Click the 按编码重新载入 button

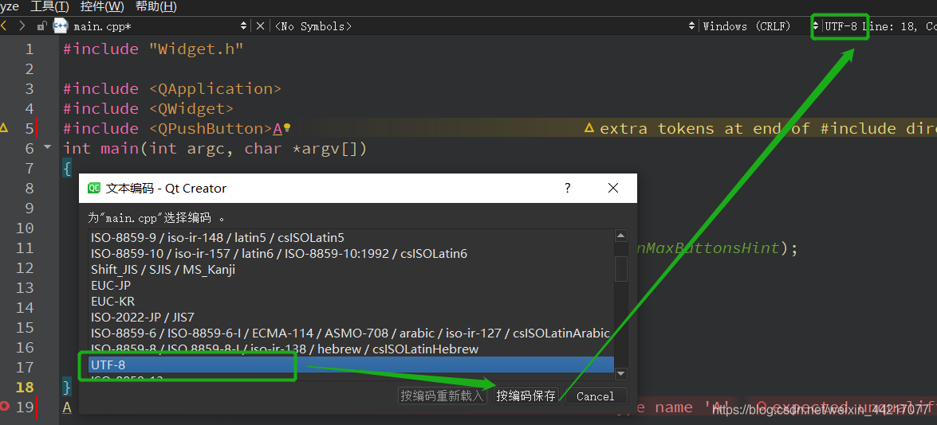pyautogui.click(x=443, y=396)
